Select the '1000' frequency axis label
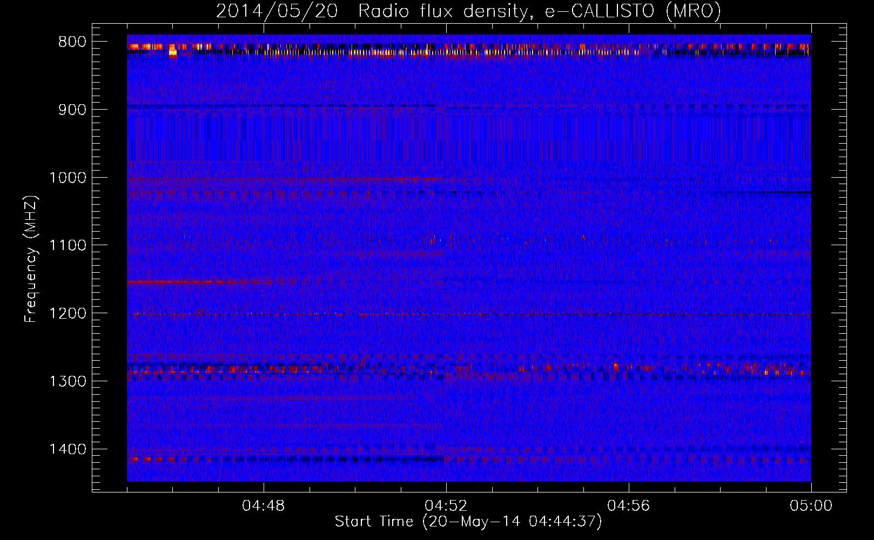Viewport: 874px width, 540px height. click(68, 178)
